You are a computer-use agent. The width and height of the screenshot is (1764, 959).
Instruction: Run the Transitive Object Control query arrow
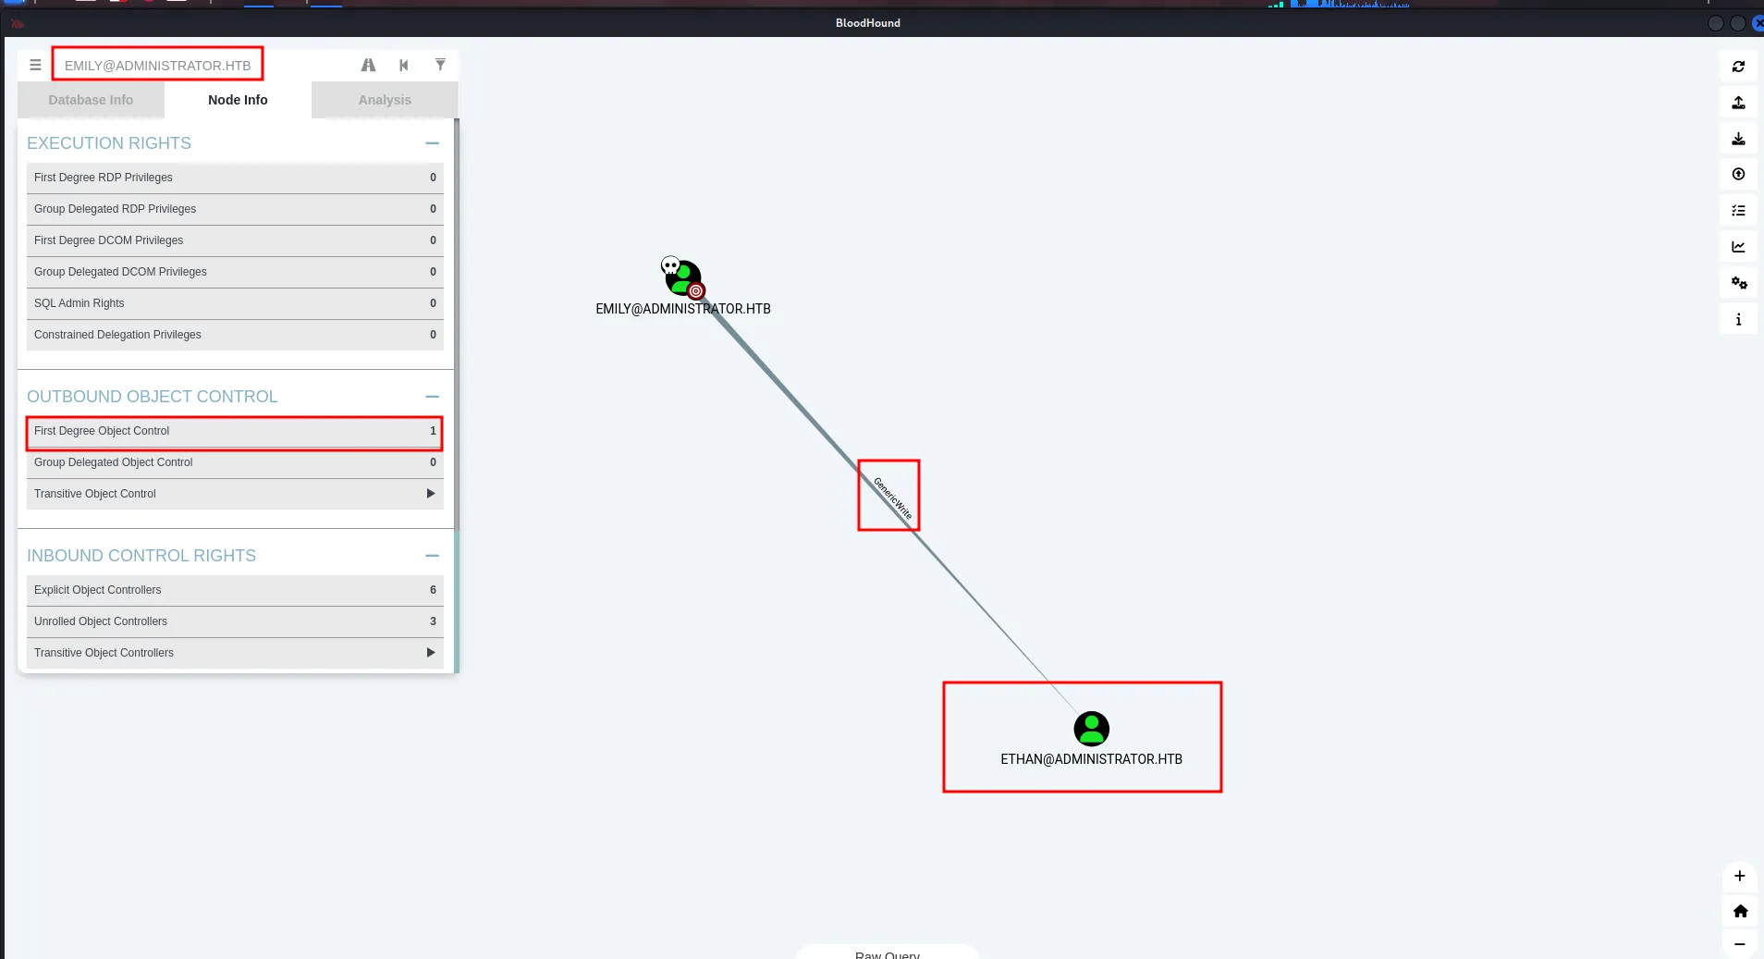pos(431,494)
